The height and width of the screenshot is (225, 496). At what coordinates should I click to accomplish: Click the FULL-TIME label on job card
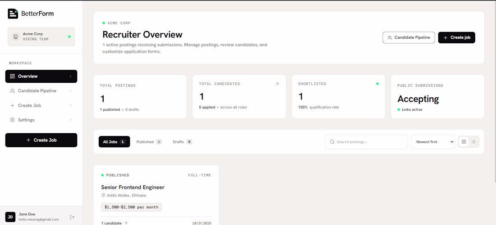(200, 175)
